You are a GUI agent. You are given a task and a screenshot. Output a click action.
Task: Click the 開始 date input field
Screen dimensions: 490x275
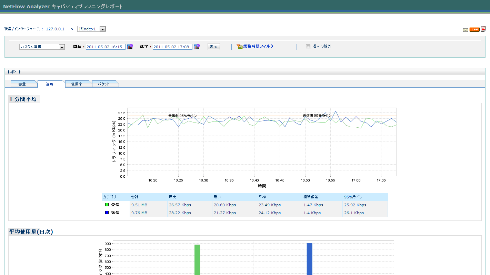pyautogui.click(x=106, y=47)
